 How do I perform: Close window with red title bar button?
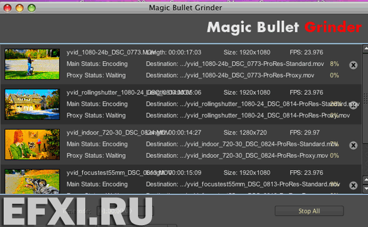click(x=7, y=8)
